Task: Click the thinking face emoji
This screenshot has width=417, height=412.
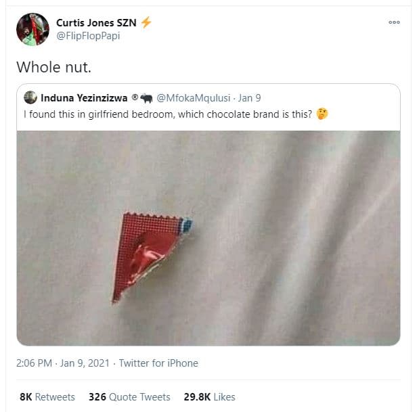Action: (x=322, y=113)
